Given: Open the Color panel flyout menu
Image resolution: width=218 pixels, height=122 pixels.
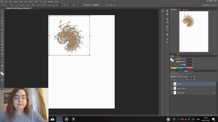Looking at the screenshot, I should point(217,56).
